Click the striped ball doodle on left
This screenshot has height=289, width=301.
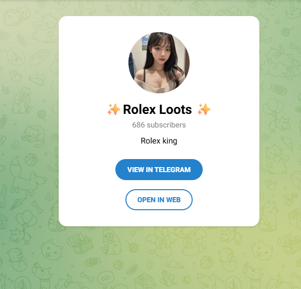[30, 159]
